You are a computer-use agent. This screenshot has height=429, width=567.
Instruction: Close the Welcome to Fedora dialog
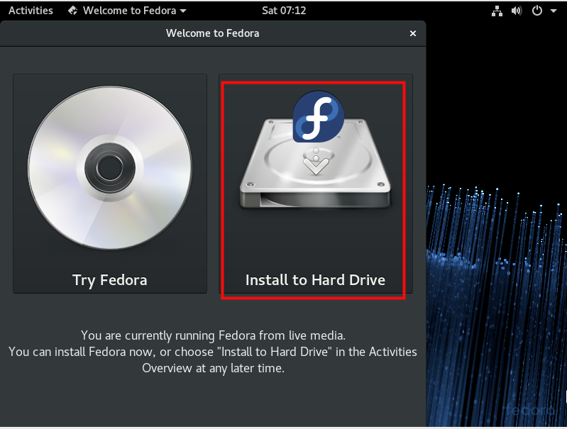412,33
